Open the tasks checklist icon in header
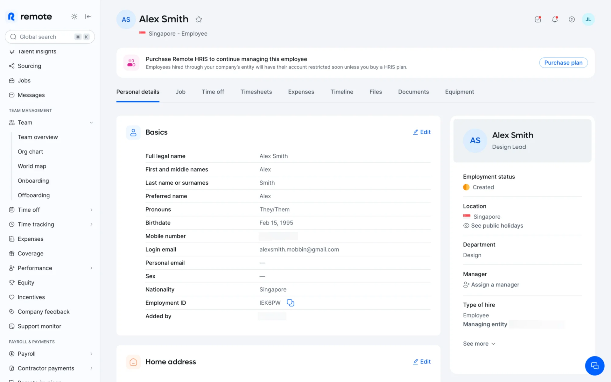This screenshot has height=382, width=611. [x=538, y=19]
